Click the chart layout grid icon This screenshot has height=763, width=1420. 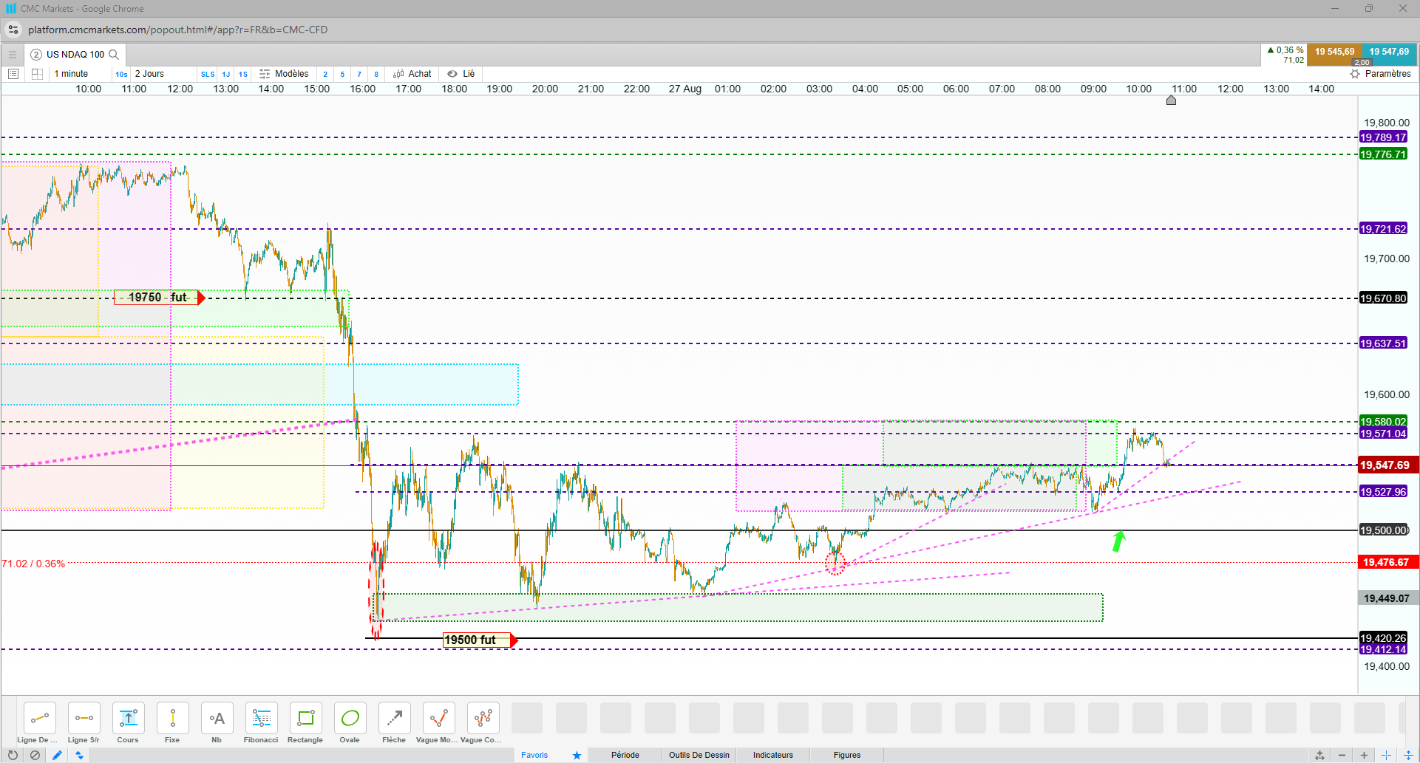(x=37, y=74)
